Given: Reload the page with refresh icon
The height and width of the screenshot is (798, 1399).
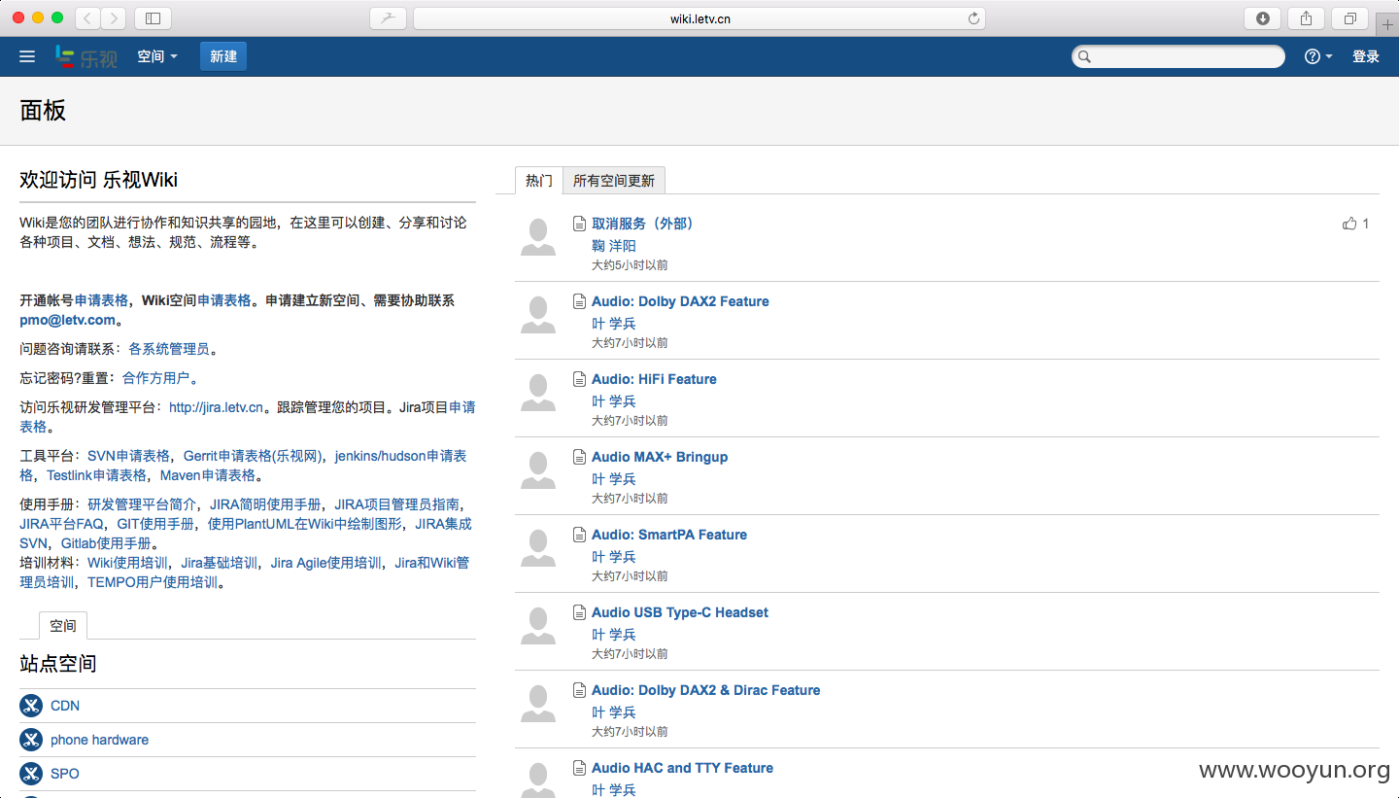Looking at the screenshot, I should click(x=973, y=17).
